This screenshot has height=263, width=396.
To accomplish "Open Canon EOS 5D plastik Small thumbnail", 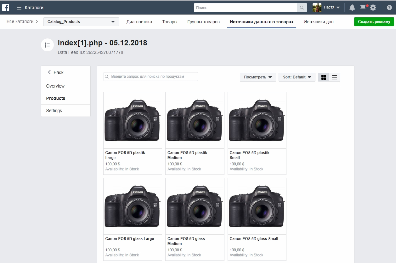I will point(257,120).
